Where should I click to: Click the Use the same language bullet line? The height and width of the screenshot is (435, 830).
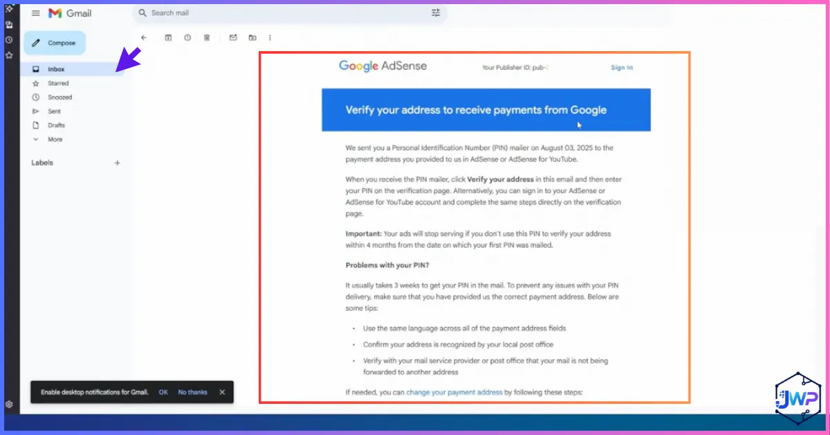(464, 328)
